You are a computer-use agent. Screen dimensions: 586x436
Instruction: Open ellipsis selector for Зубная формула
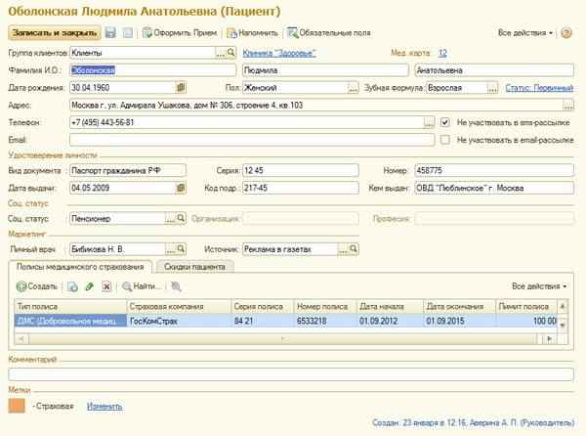pyautogui.click(x=492, y=88)
